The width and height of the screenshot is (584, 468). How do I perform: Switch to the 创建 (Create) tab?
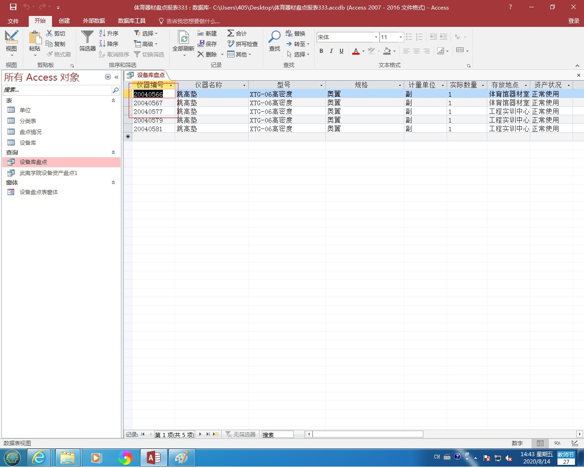pyautogui.click(x=64, y=21)
